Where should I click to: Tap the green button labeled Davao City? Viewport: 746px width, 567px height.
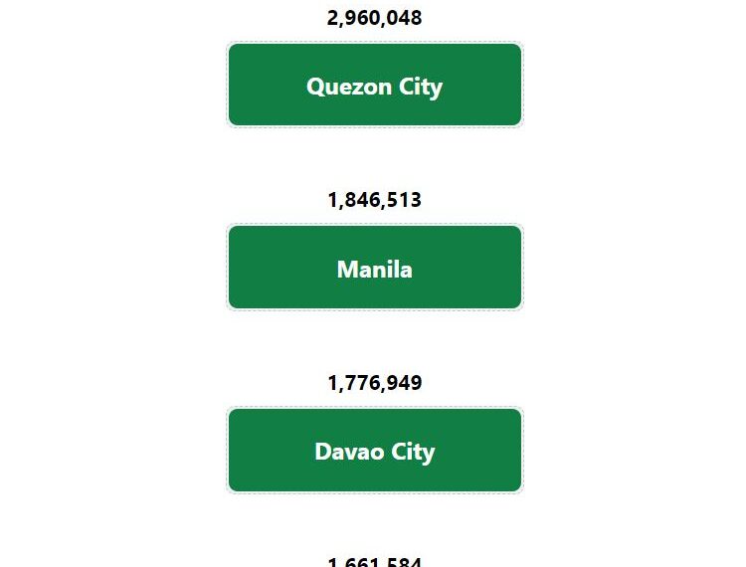(x=375, y=450)
